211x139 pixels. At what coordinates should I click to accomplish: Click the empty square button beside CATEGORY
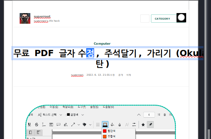pos(145,19)
